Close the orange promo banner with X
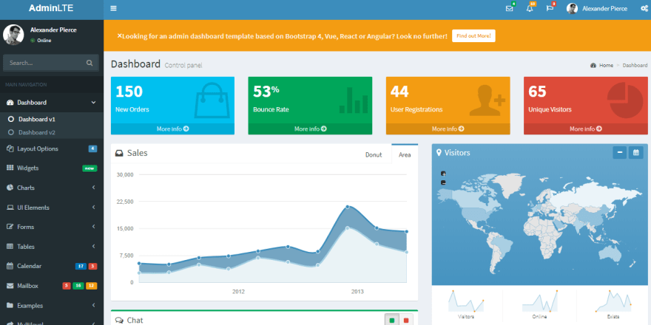The width and height of the screenshot is (651, 325). click(x=120, y=35)
